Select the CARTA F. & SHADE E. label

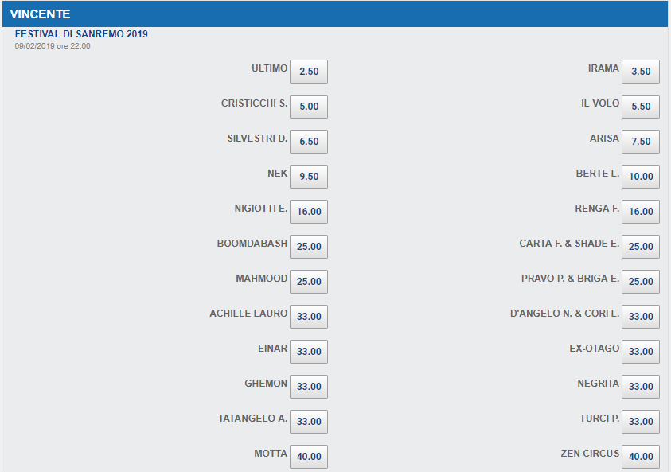click(569, 244)
